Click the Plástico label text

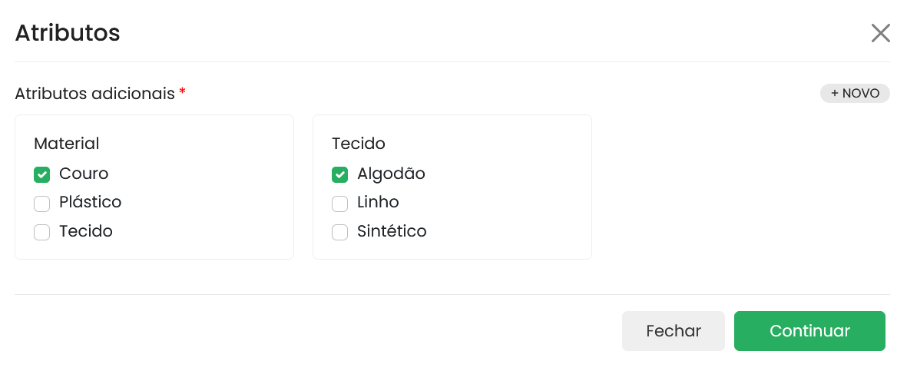click(90, 202)
